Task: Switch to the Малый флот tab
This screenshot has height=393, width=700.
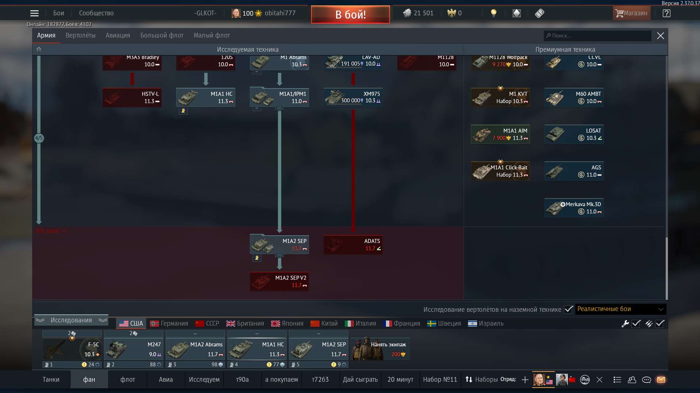Action: tap(212, 35)
